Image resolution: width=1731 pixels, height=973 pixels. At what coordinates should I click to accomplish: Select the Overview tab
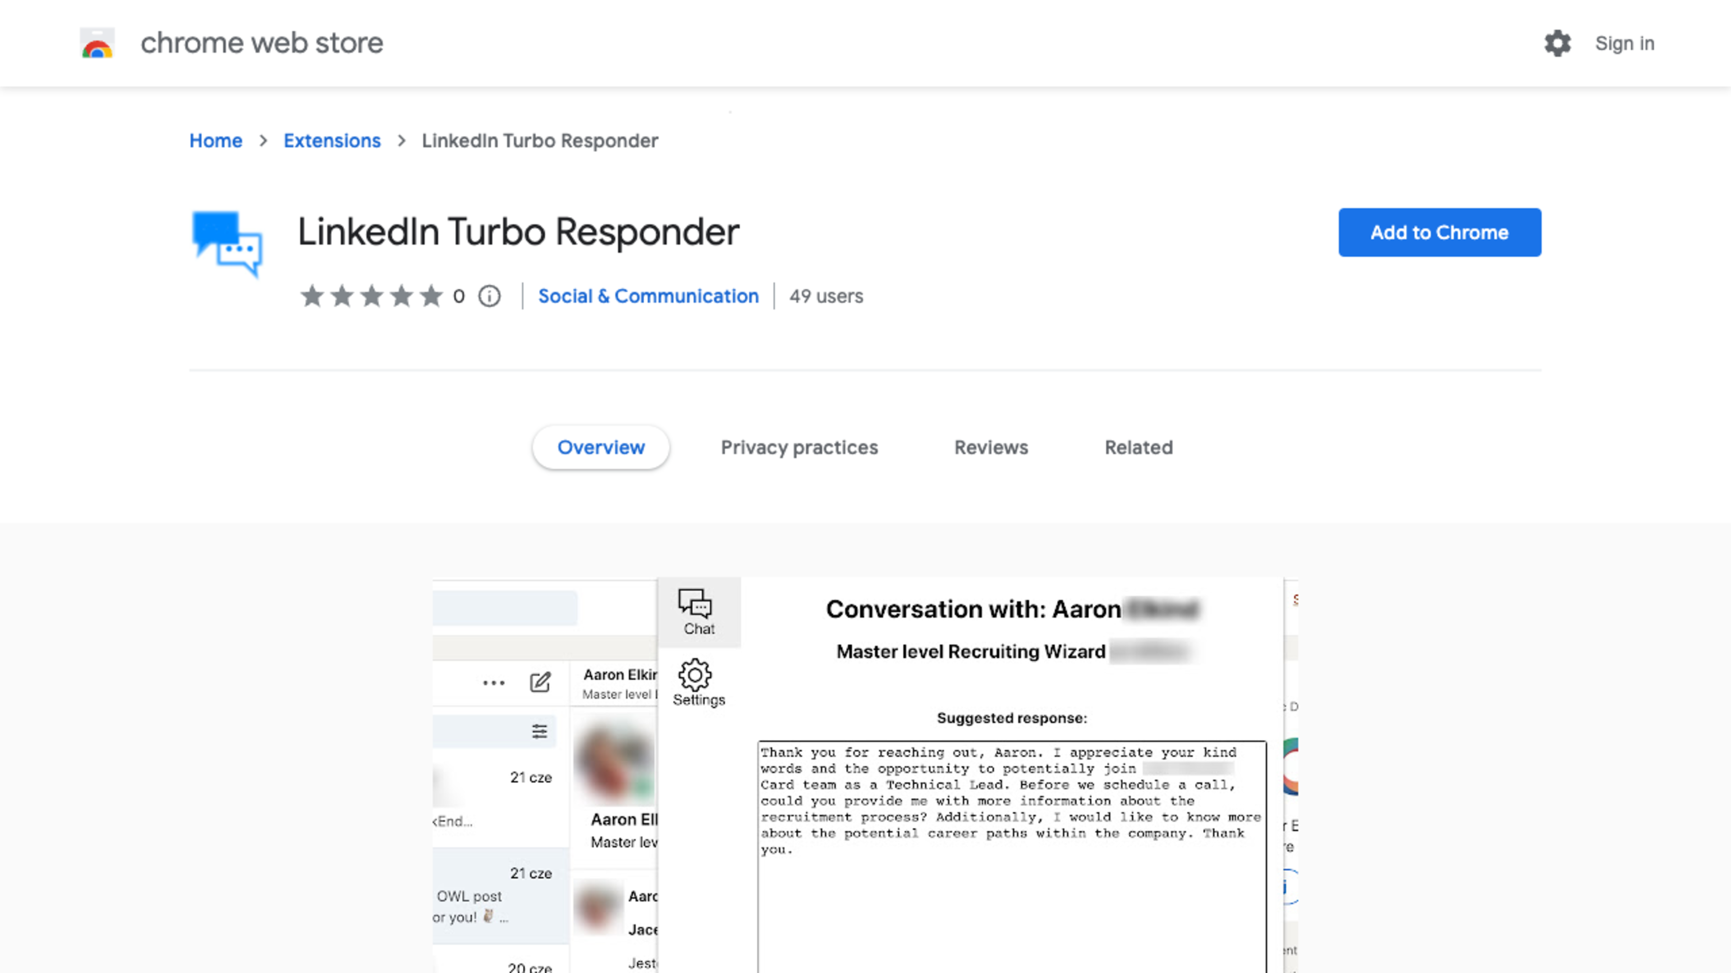602,447
